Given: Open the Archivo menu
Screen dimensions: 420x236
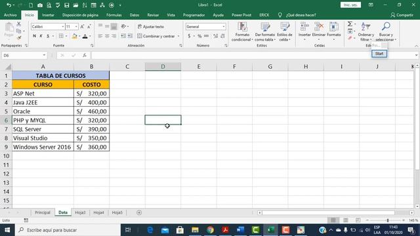Looking at the screenshot, I should pyautogui.click(x=10, y=15).
